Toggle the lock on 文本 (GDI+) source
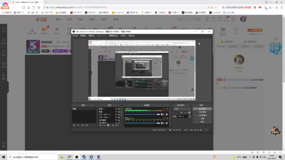The image size is (285, 160). click(119, 117)
